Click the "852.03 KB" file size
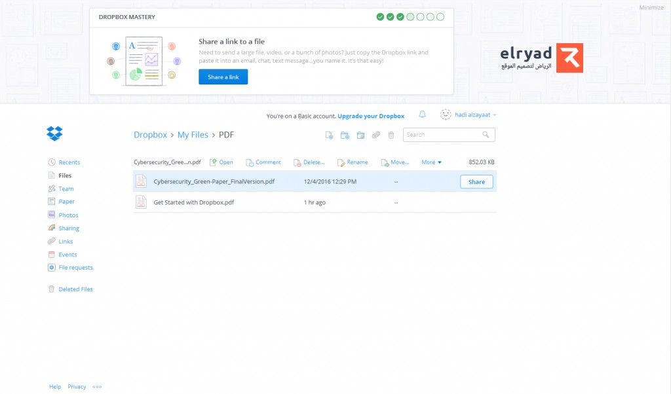671x394 pixels. [x=482, y=162]
